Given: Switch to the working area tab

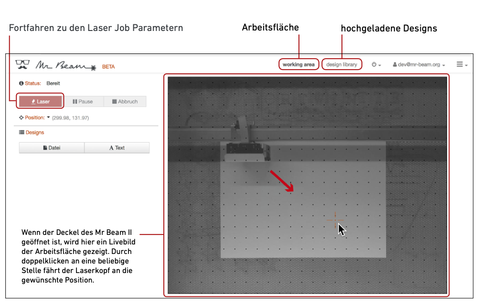Looking at the screenshot, I should 298,64.
